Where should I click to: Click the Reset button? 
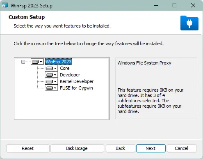tap(27, 148)
